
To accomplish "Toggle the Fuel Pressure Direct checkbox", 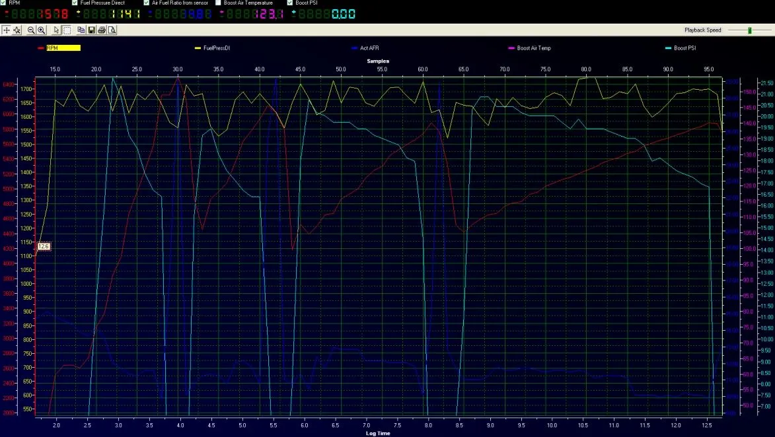I will 75,3.
